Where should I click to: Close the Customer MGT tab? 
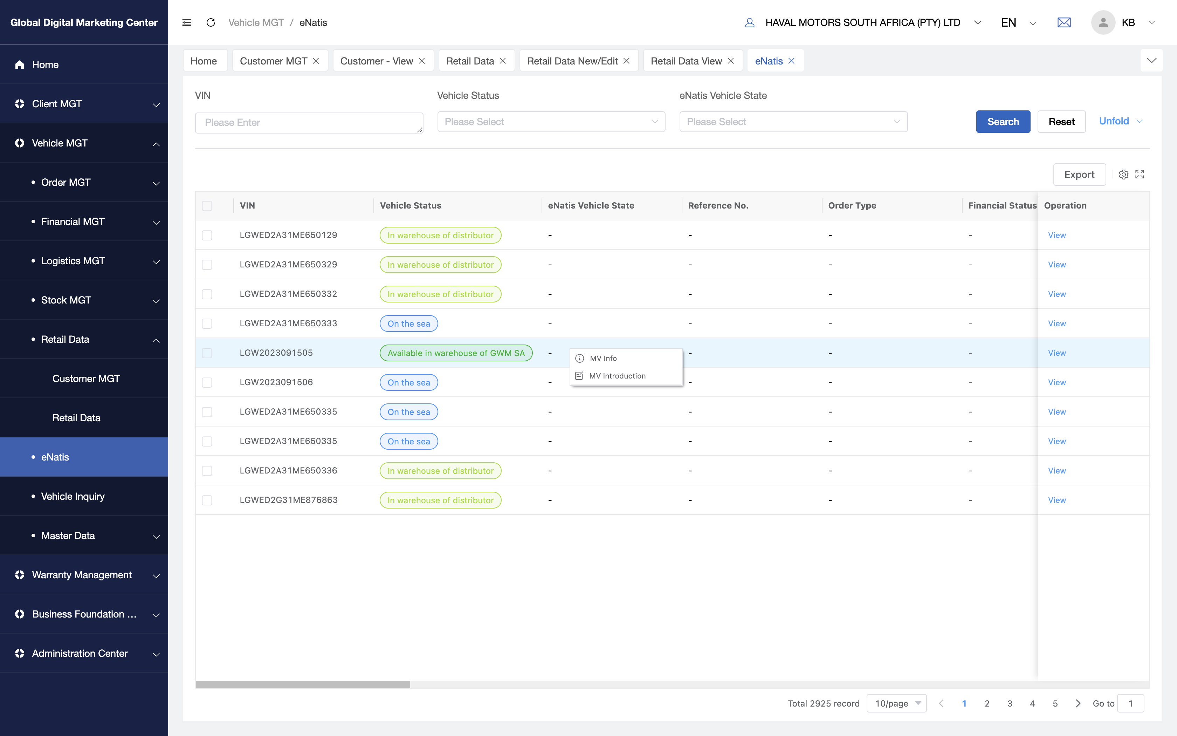click(316, 61)
